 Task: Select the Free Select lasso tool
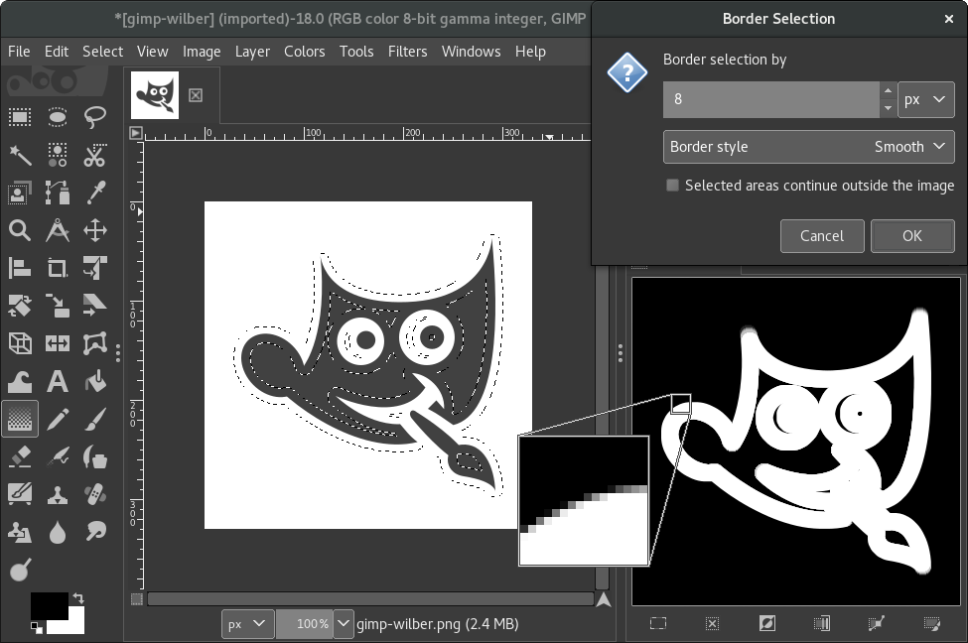[x=95, y=117]
